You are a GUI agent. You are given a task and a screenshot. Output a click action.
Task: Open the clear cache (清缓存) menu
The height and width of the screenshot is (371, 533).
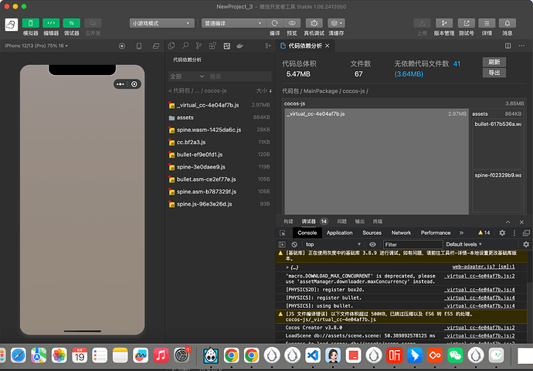[336, 23]
